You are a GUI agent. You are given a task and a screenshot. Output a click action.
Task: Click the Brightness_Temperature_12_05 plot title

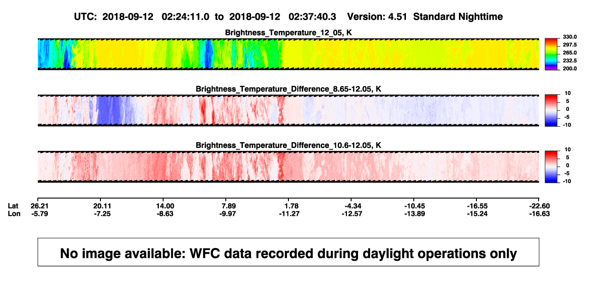tap(288, 33)
